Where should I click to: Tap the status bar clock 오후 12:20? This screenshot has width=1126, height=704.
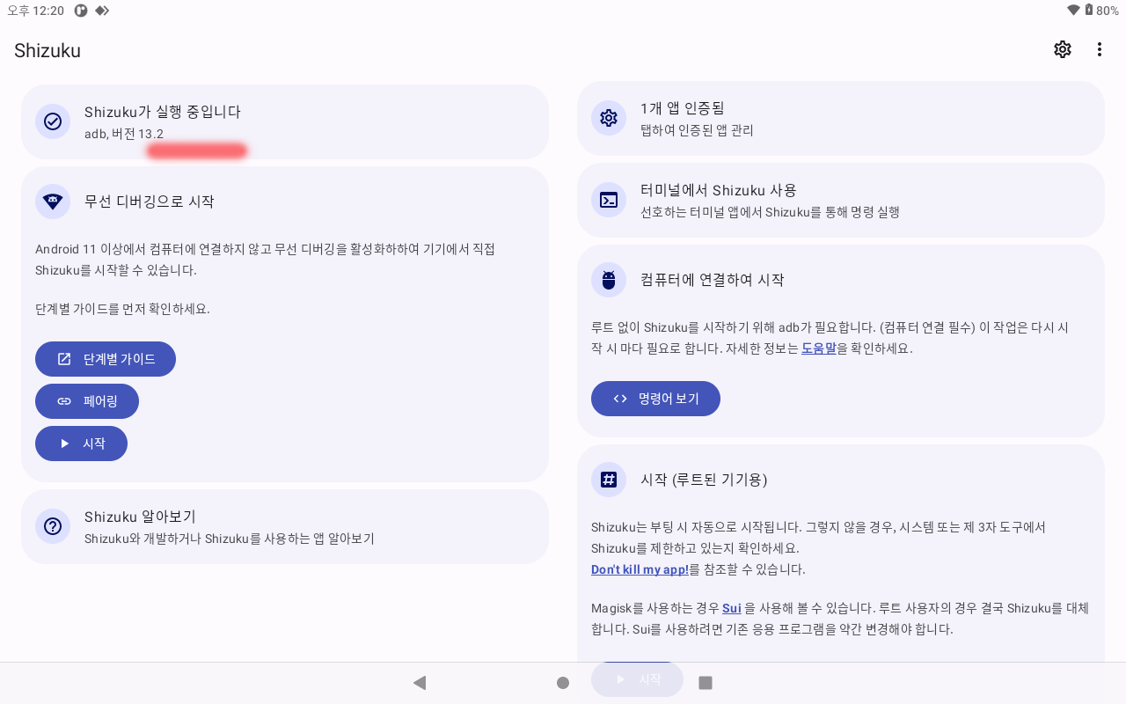[35, 11]
